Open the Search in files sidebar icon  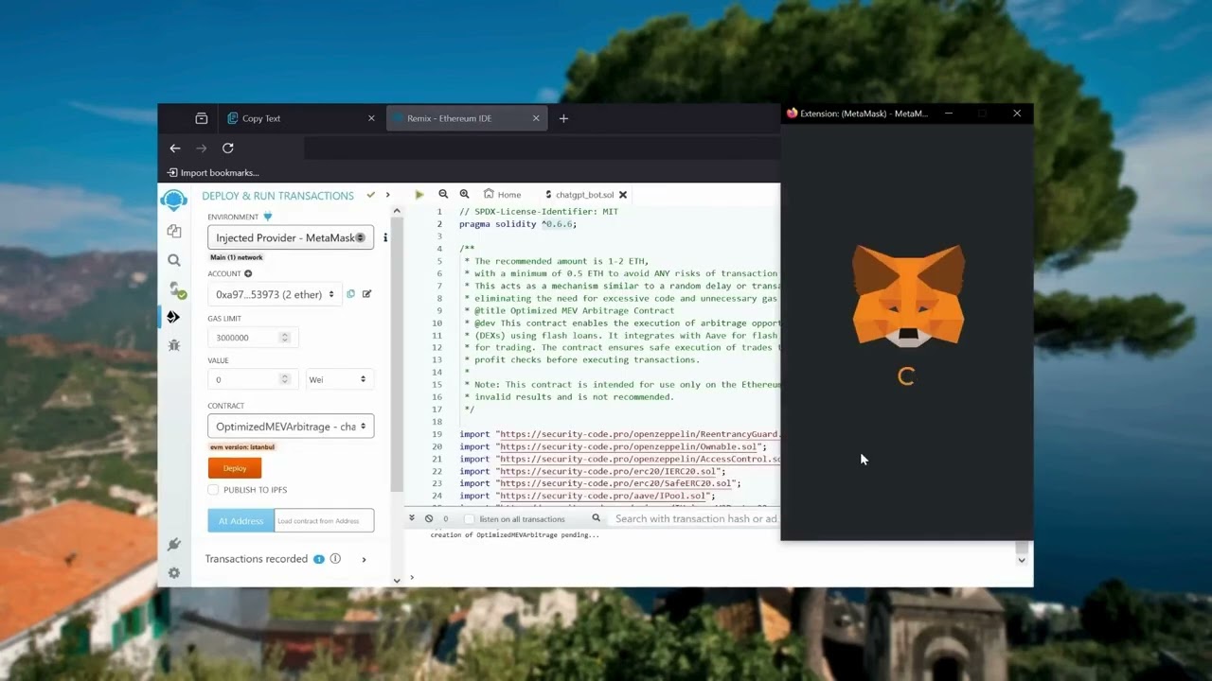[173, 260]
